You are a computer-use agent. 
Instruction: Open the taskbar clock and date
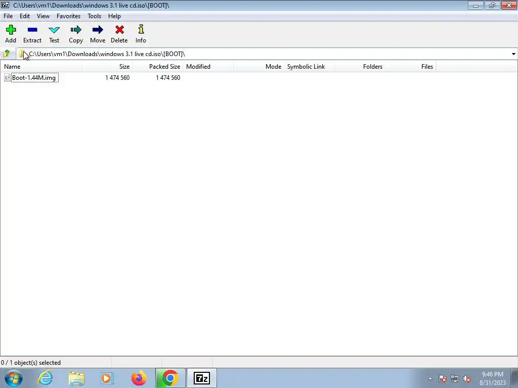[493, 378]
